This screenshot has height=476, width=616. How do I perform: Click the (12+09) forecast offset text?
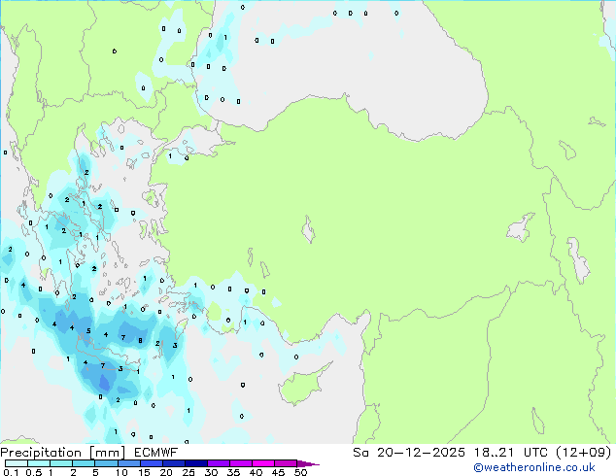coord(585,453)
